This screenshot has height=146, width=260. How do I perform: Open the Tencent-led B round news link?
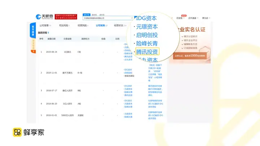coord(155,90)
